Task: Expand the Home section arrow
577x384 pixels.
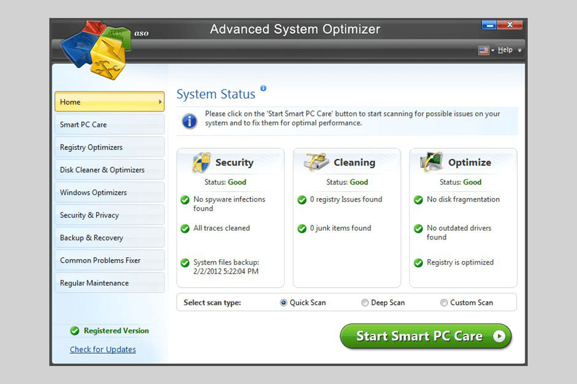Action: click(159, 102)
